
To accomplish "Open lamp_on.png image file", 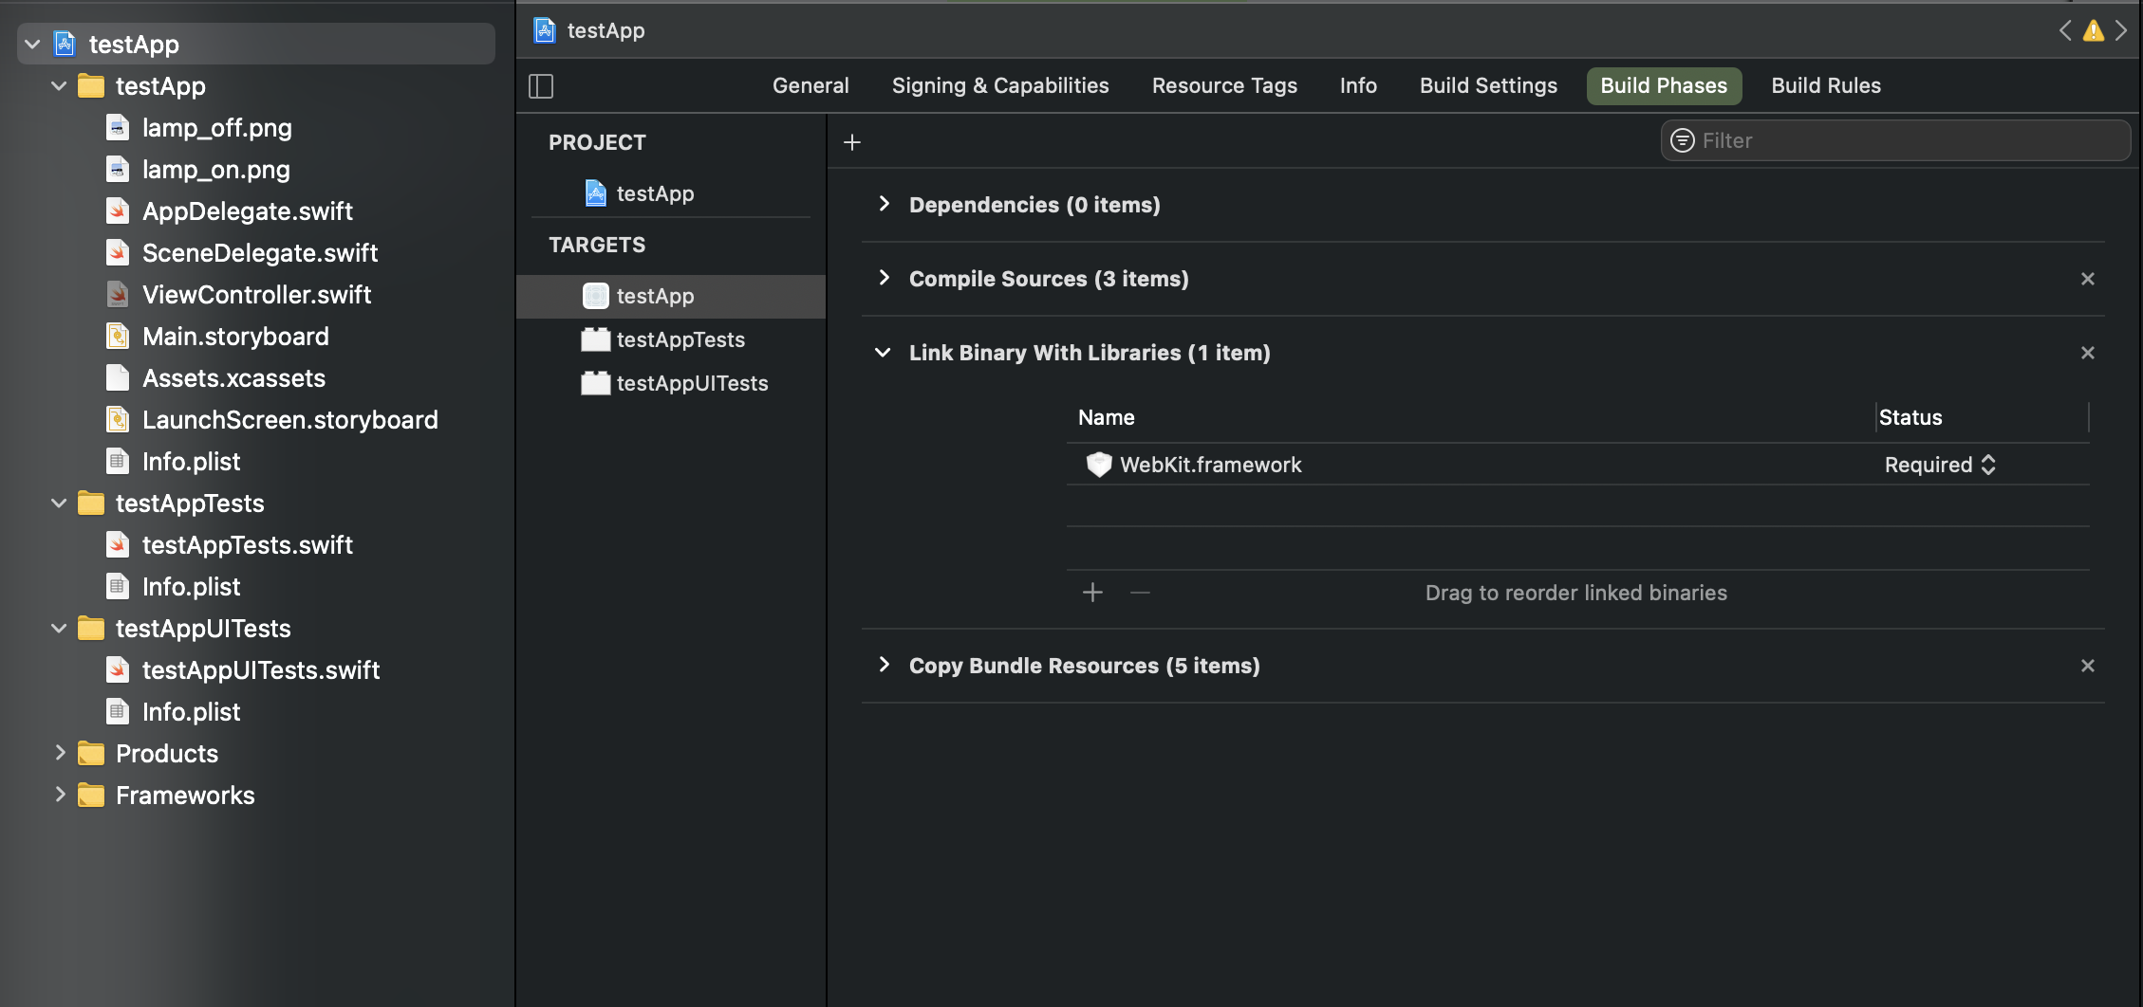I will coord(215,169).
